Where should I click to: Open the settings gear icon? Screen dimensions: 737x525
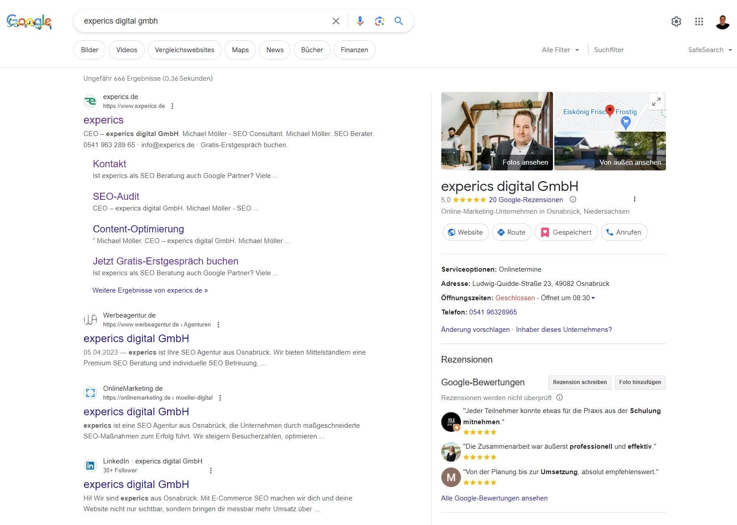click(x=676, y=21)
